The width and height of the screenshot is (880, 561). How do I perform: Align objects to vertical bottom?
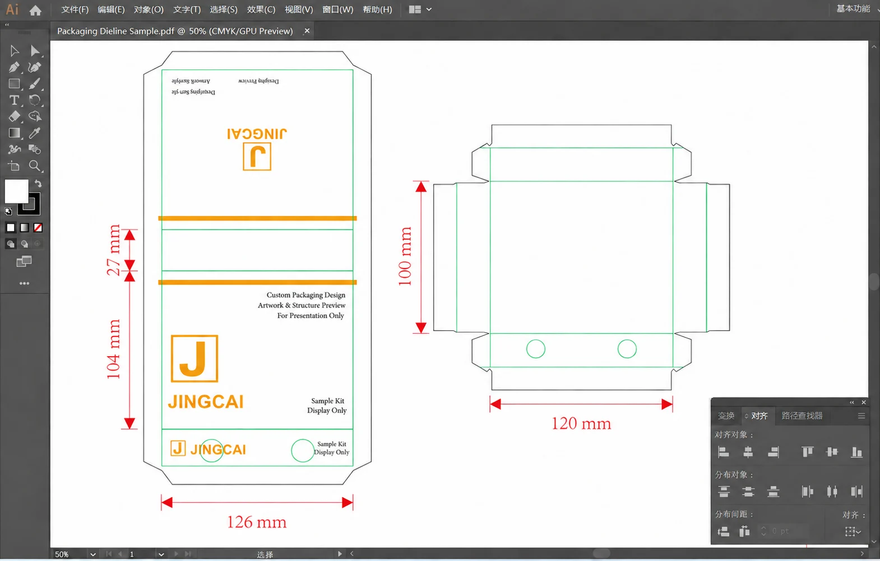point(856,452)
